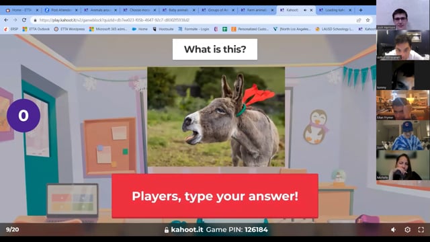Open Kahoot game settings gear
The image size is (430, 242).
408,230
